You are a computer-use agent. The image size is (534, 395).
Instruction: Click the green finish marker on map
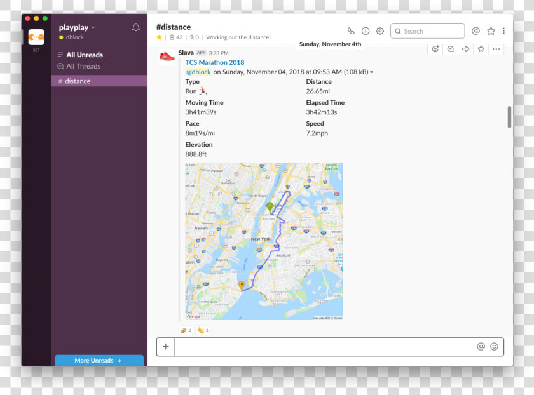(270, 207)
